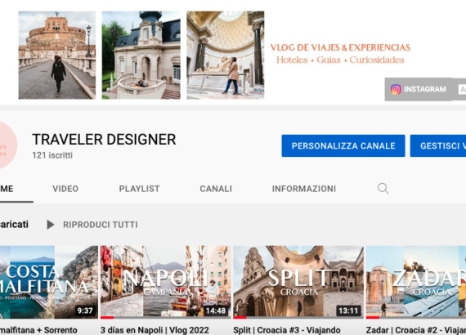The height and width of the screenshot is (335, 466).
Task: Click the Zadar video red progress bar
Action: [373, 318]
